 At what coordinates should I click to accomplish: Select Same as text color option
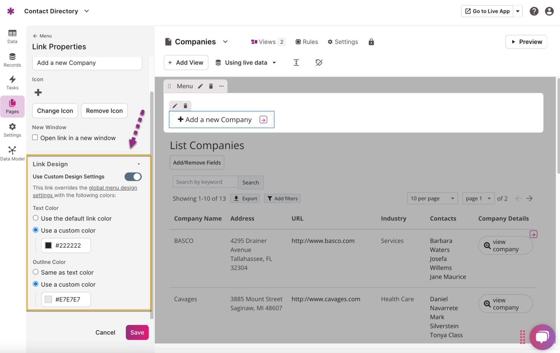(36, 272)
